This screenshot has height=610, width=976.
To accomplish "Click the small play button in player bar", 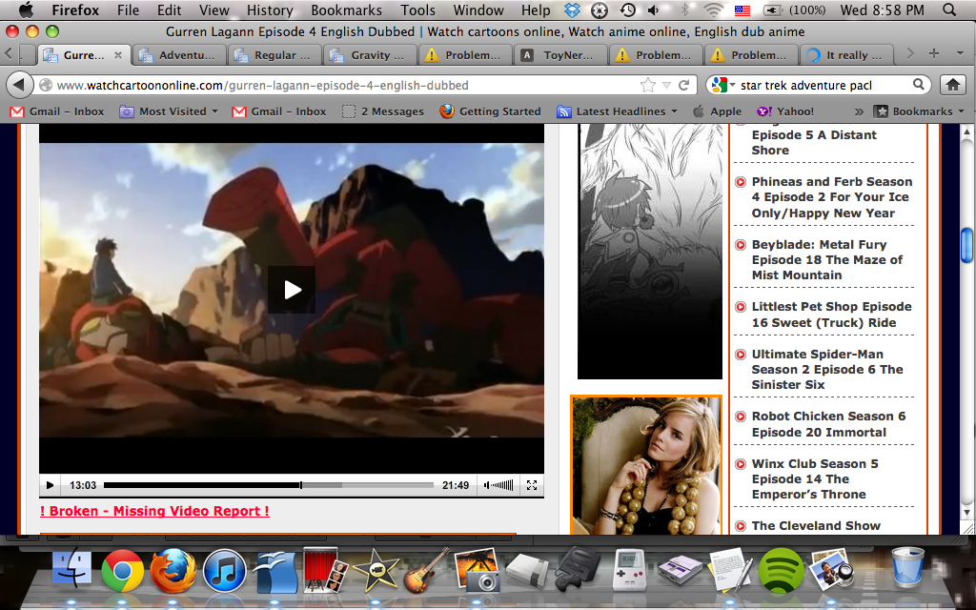I will (x=50, y=485).
